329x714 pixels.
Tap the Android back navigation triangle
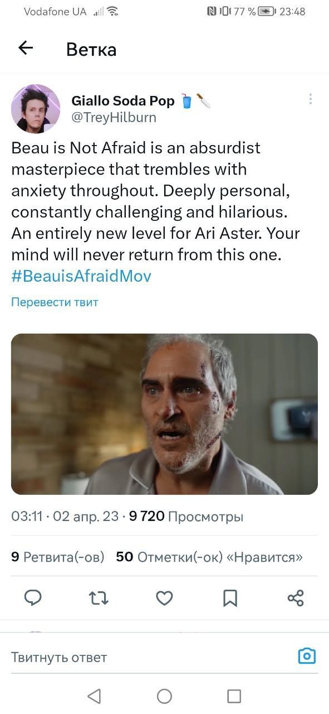click(94, 696)
